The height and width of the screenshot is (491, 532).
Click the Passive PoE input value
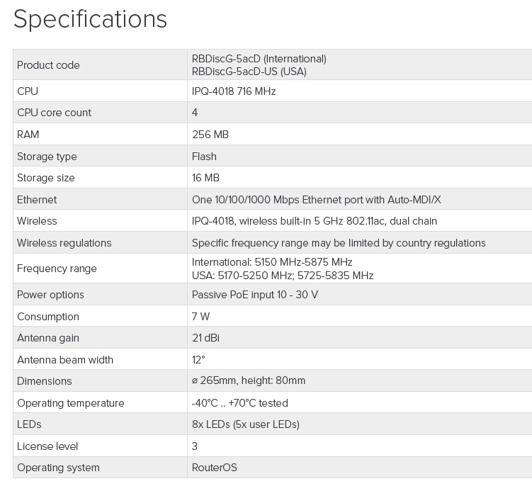255,295
